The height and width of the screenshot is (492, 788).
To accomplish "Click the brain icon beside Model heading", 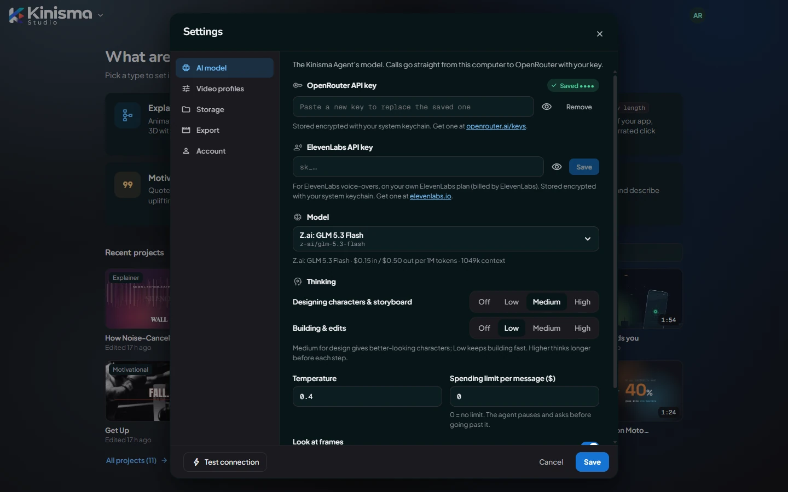I will click(x=298, y=217).
